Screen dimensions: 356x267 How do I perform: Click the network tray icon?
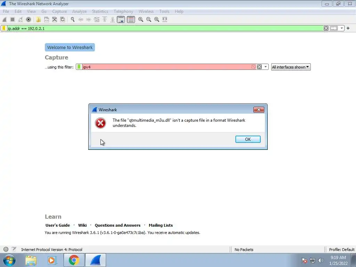coord(313,260)
